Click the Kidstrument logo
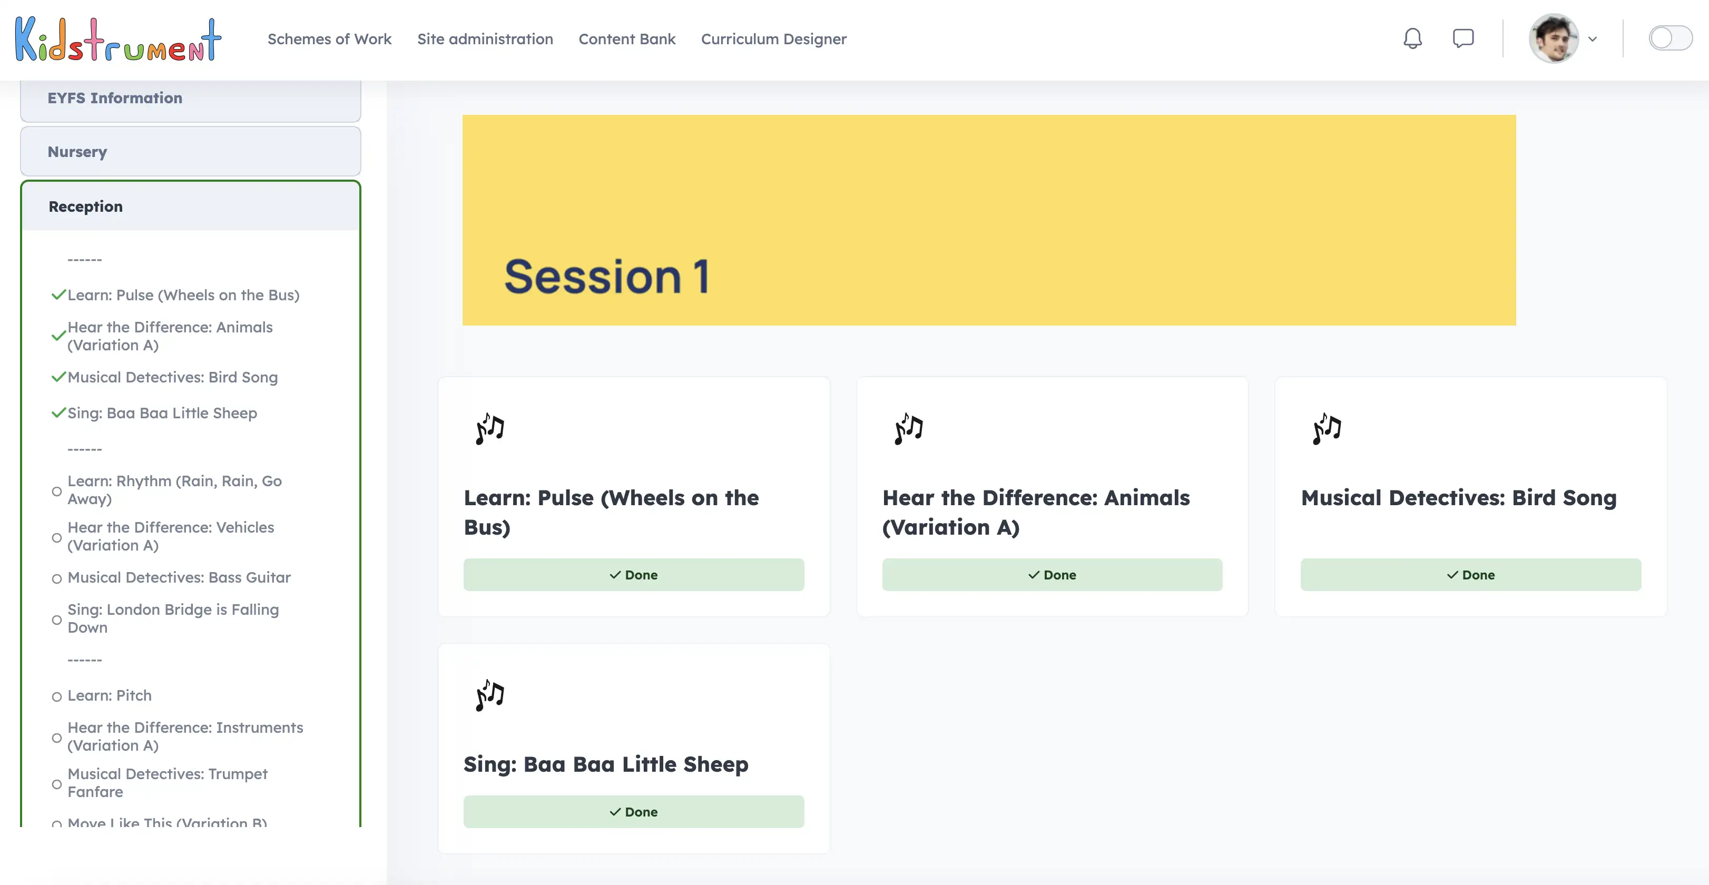 [x=118, y=40]
